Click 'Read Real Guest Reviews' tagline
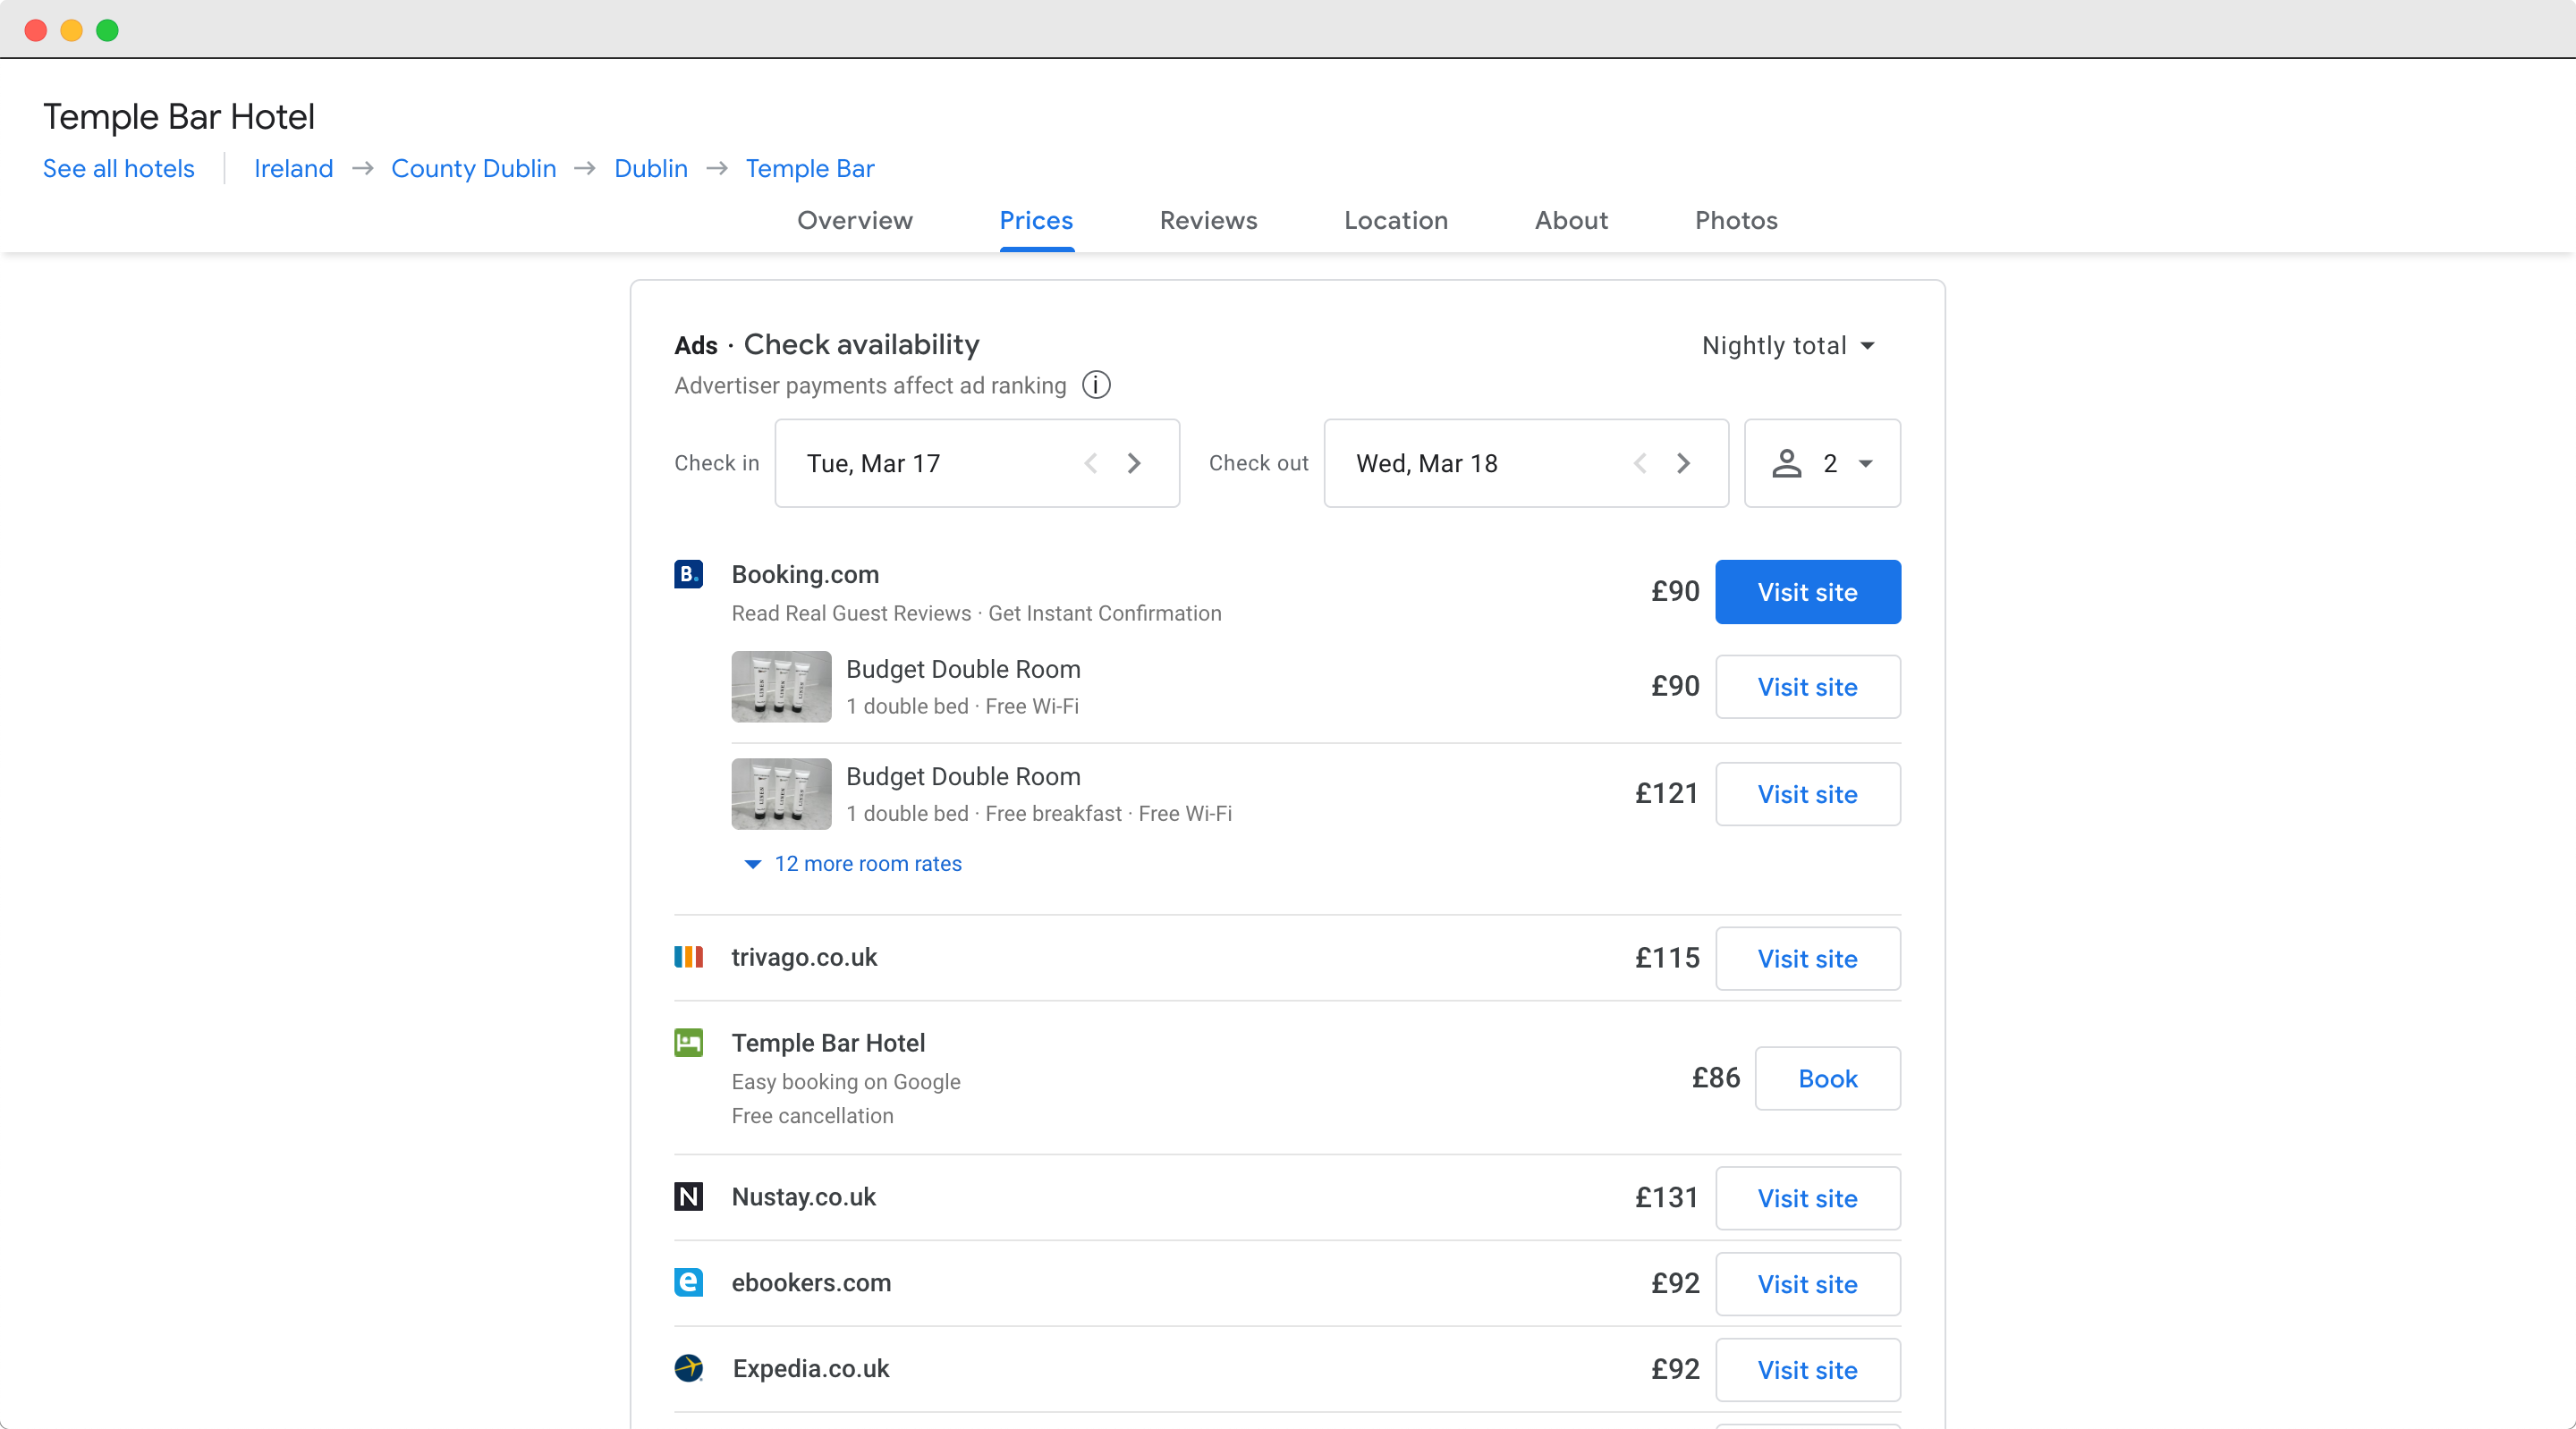 [x=851, y=614]
